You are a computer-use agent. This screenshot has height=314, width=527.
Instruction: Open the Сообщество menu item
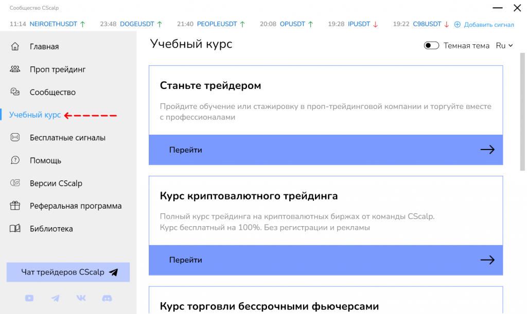52,93
